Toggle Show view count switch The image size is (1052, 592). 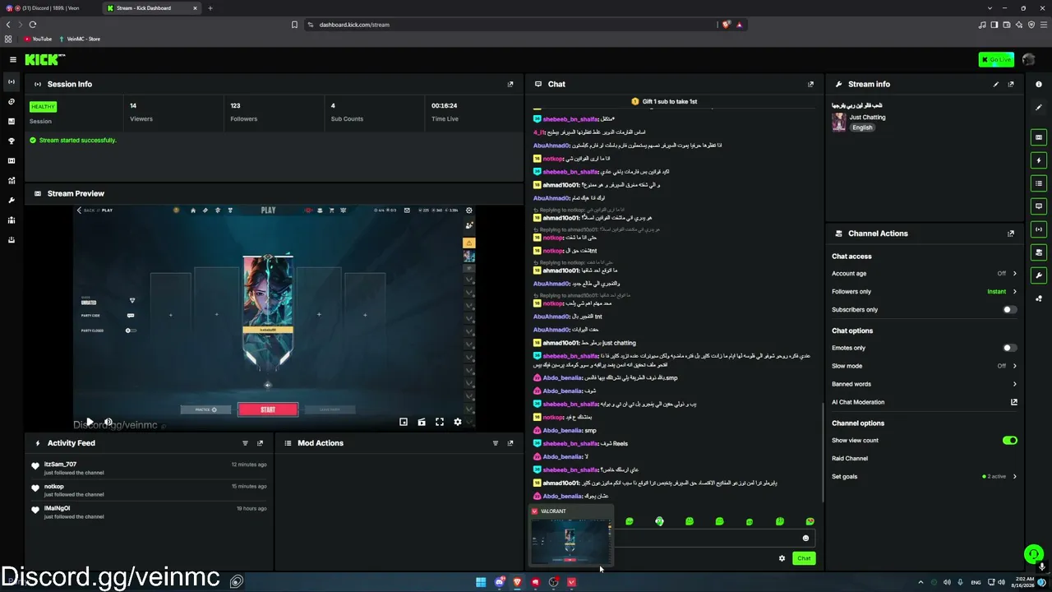[1009, 441]
